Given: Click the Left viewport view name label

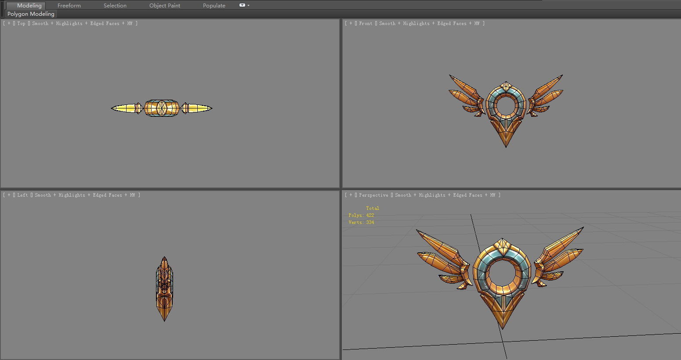Looking at the screenshot, I should [23, 195].
